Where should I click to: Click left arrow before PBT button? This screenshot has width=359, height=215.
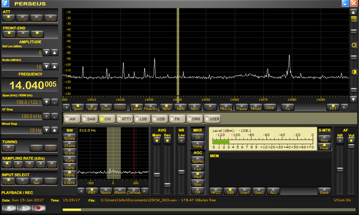pos(81,191)
